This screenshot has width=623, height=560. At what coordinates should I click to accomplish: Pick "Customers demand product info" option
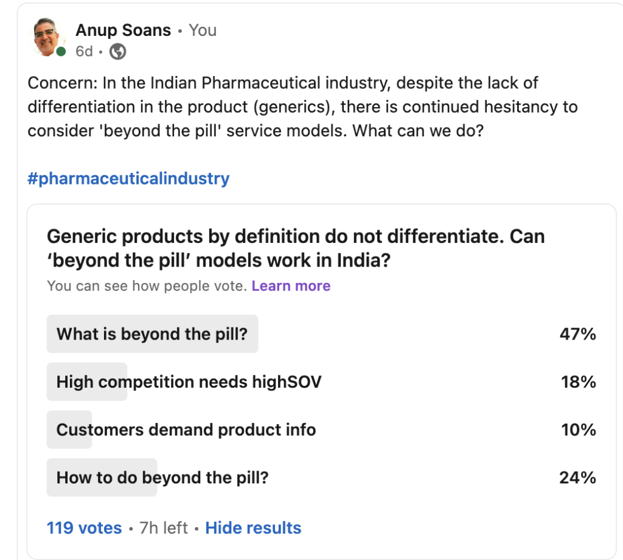[x=186, y=430]
